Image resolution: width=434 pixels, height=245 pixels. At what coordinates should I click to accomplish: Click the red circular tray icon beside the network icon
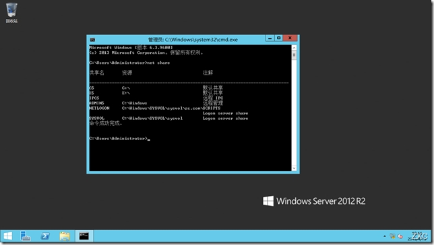point(400,236)
